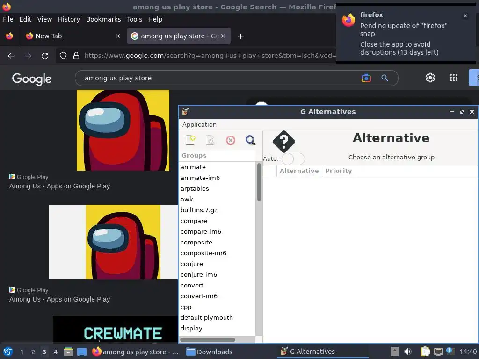Image resolution: width=479 pixels, height=359 pixels.
Task: Select the composite group
Action: click(196, 243)
